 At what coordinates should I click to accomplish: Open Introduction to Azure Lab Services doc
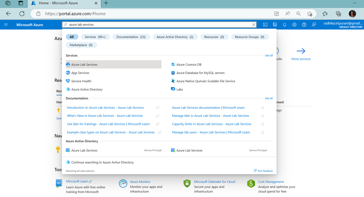(105, 107)
